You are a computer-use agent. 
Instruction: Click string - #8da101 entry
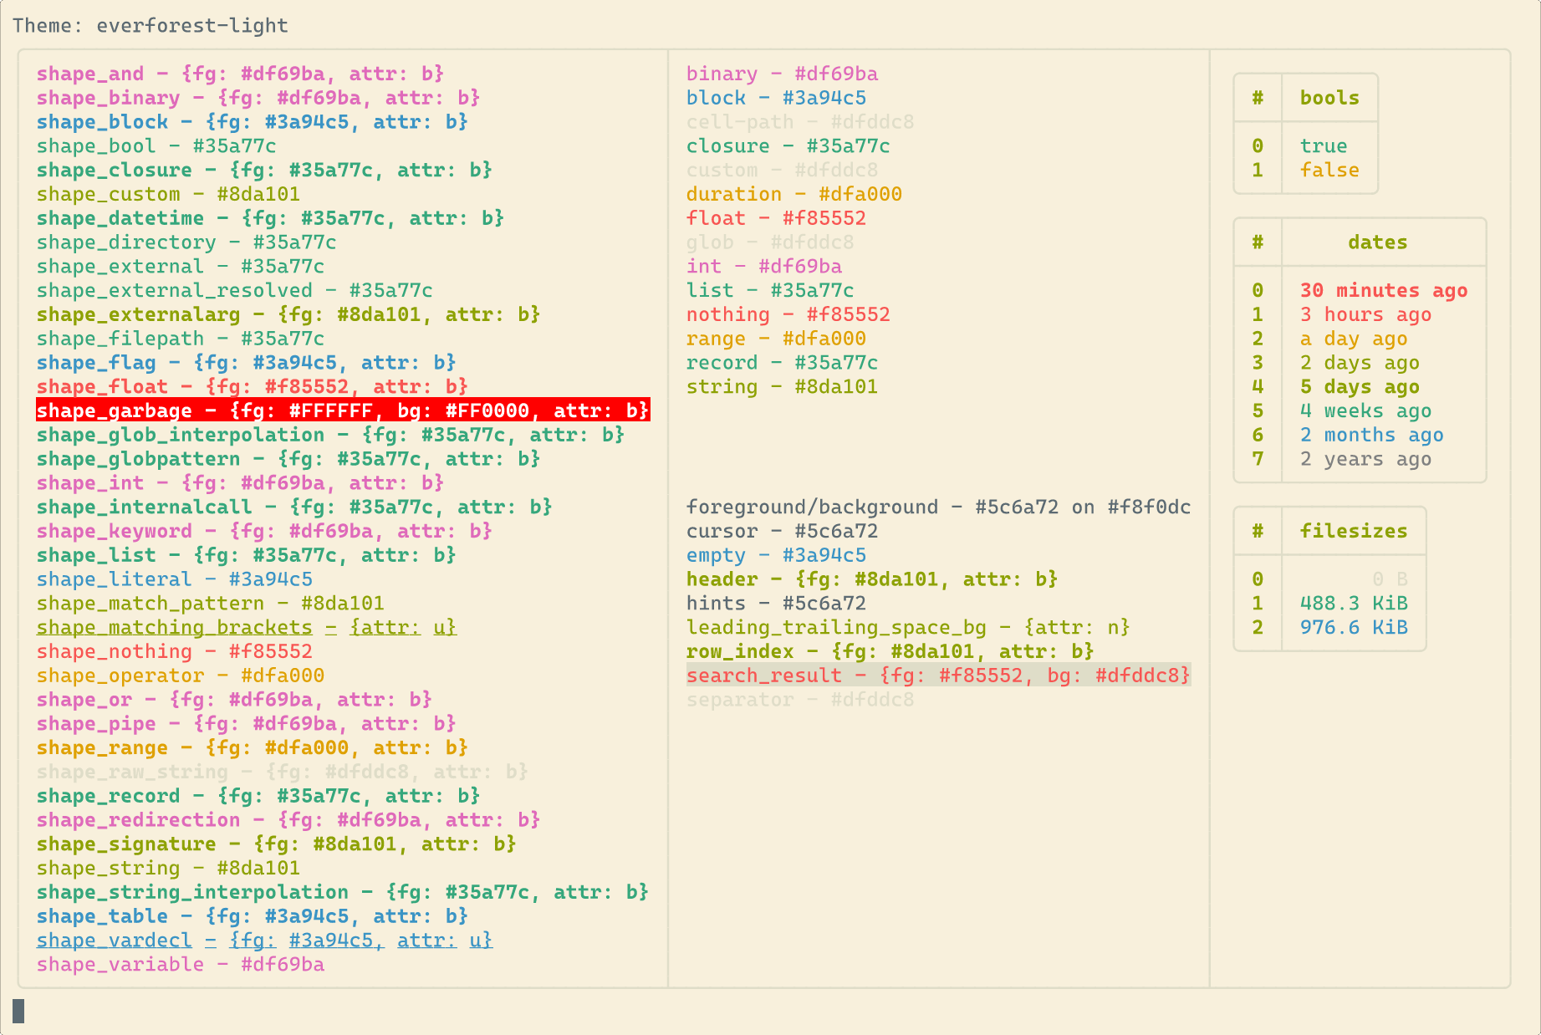[x=783, y=387]
